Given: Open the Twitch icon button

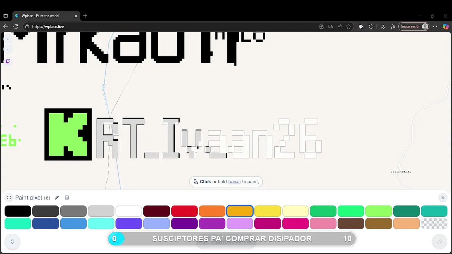Looking at the screenshot, I should [x=8, y=61].
